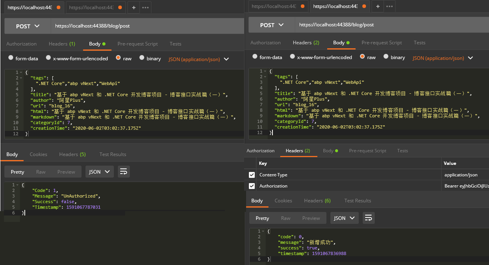Click the new tab plus icon in right window

tap(378, 6)
